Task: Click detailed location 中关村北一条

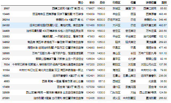Action: tap(149, 70)
